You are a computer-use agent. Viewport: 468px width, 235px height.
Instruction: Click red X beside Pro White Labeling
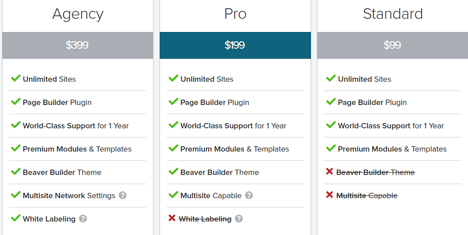(x=172, y=218)
